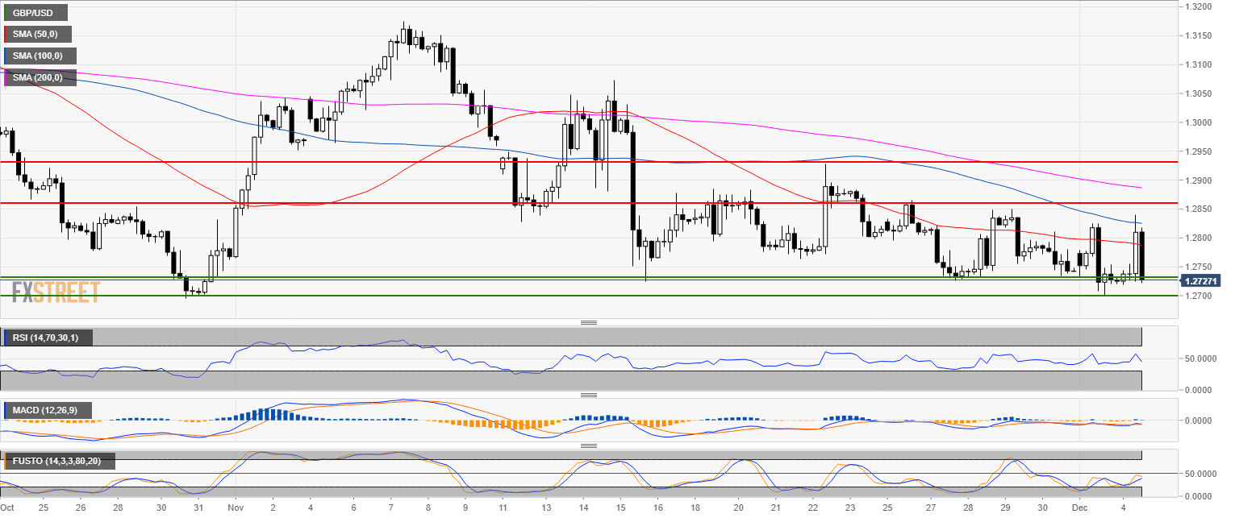Click the Dec label on time axis

pos(1087,508)
